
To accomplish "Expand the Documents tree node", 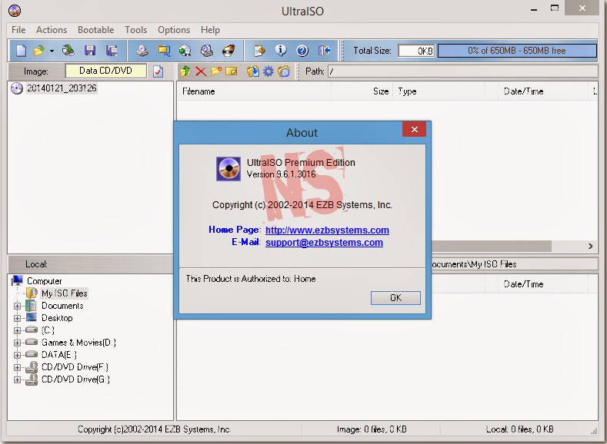I will click(17, 306).
